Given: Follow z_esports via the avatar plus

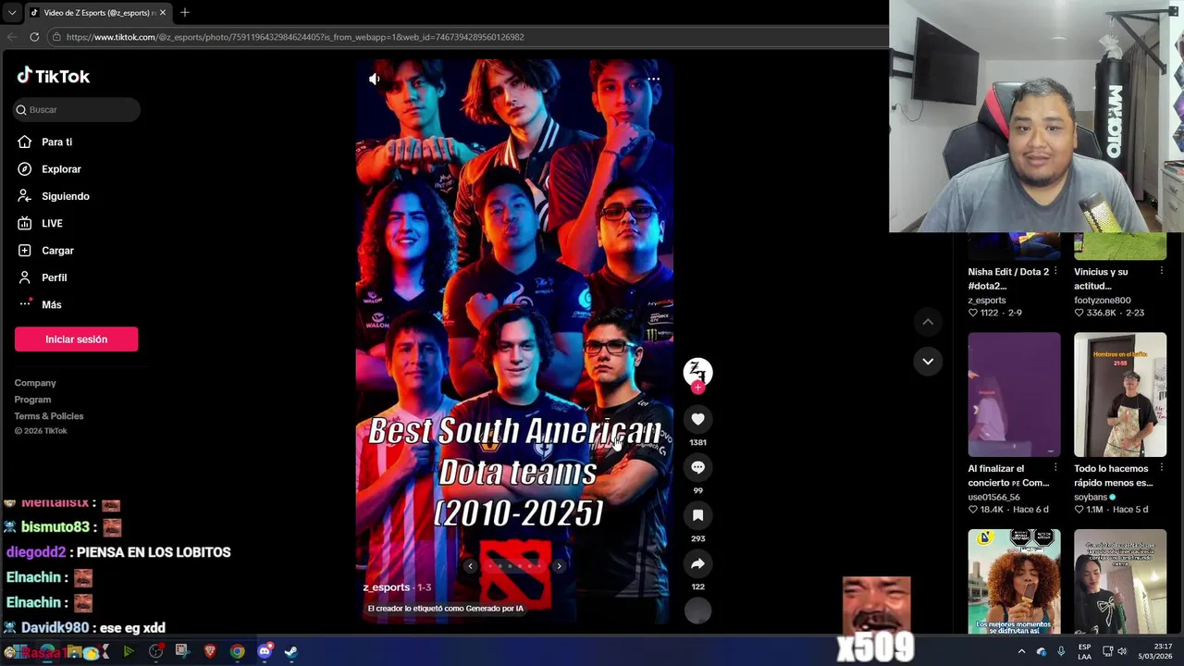Looking at the screenshot, I should coord(697,388).
